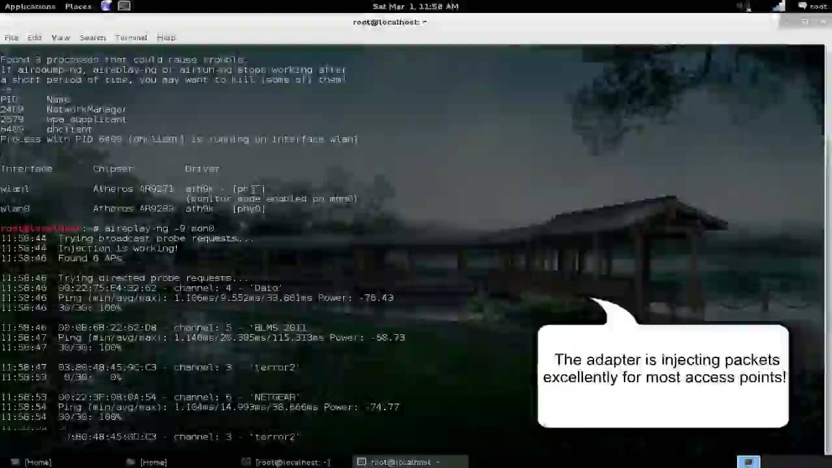Click the '0/30: 0%' result line
The height and width of the screenshot is (468, 832).
92,377
